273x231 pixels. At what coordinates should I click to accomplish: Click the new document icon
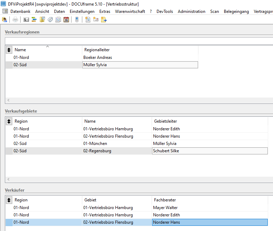pos(88,20)
